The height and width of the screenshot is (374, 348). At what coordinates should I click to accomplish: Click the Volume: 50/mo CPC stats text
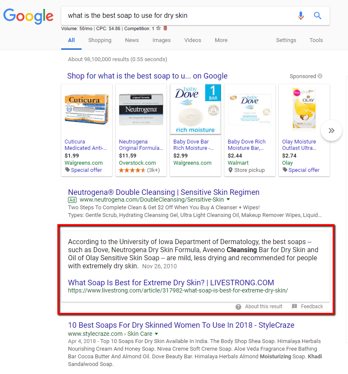click(x=108, y=28)
